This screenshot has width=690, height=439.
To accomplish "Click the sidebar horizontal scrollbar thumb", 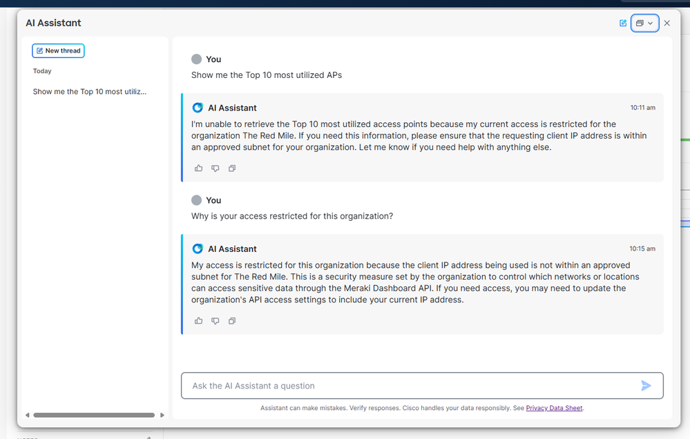I will pyautogui.click(x=94, y=415).
